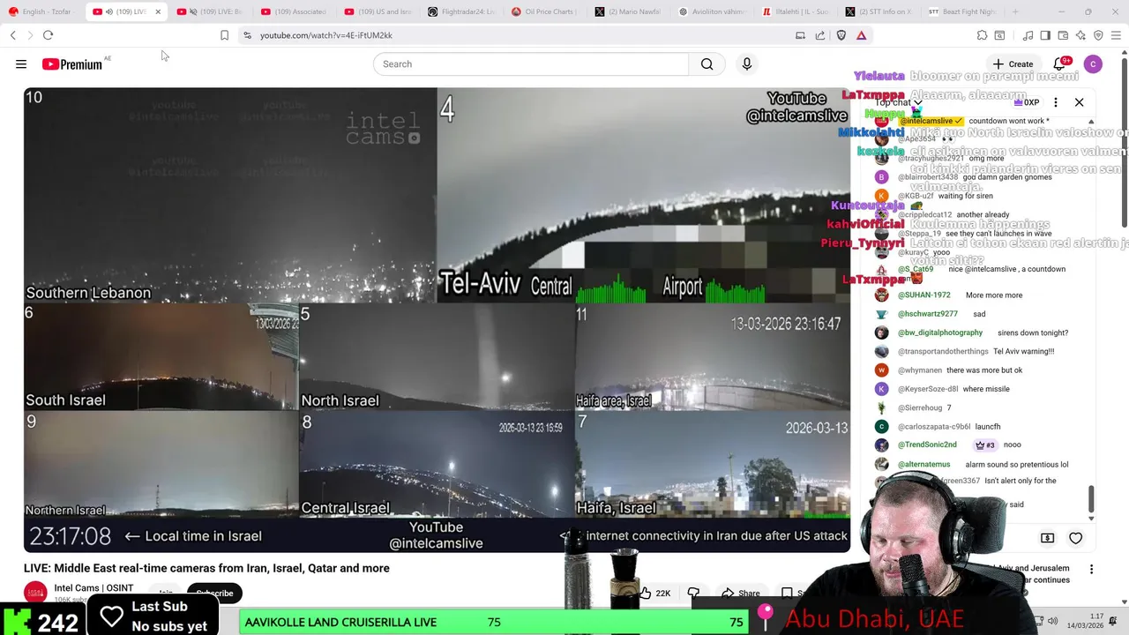Switch to English - Tzofar tab
The image size is (1129, 635).
pyautogui.click(x=42, y=11)
